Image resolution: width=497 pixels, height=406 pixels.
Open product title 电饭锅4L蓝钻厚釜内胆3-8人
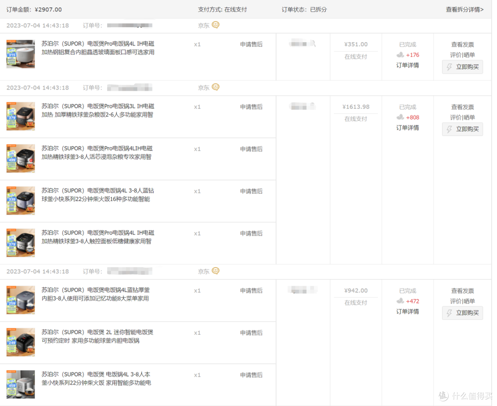pos(95,294)
